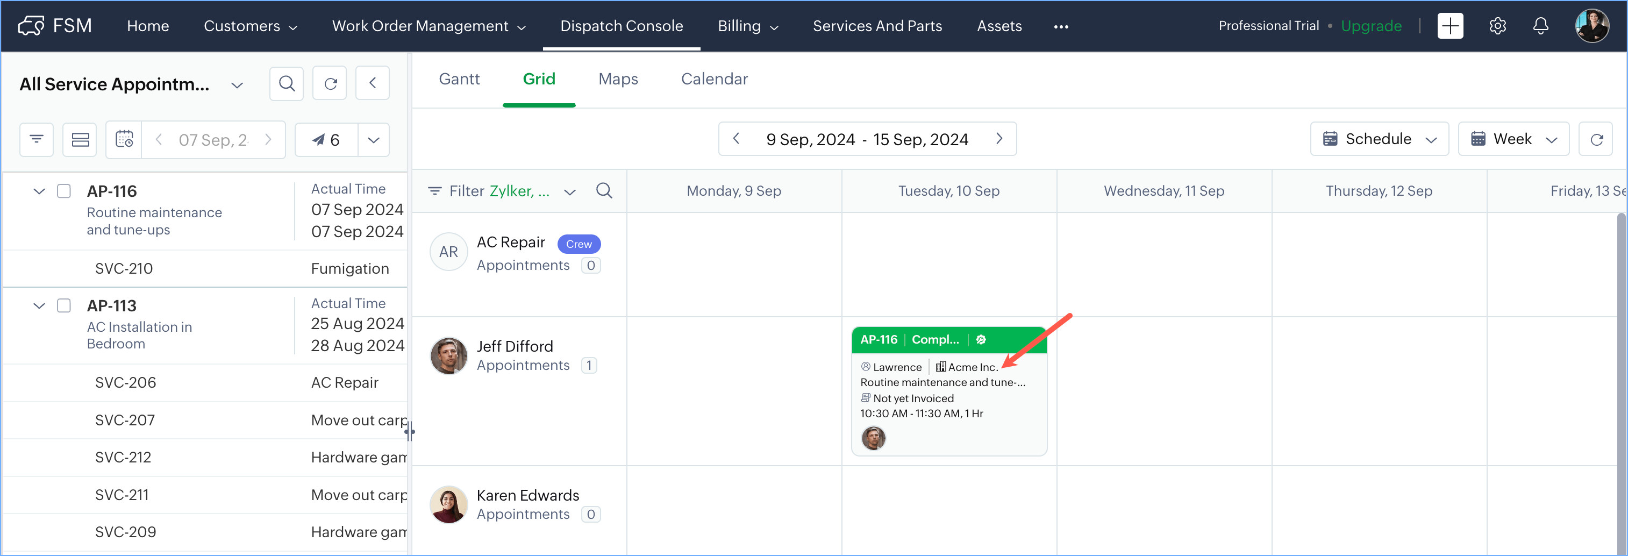The height and width of the screenshot is (556, 1628).
Task: Switch to the Gantt tab
Action: 459,79
